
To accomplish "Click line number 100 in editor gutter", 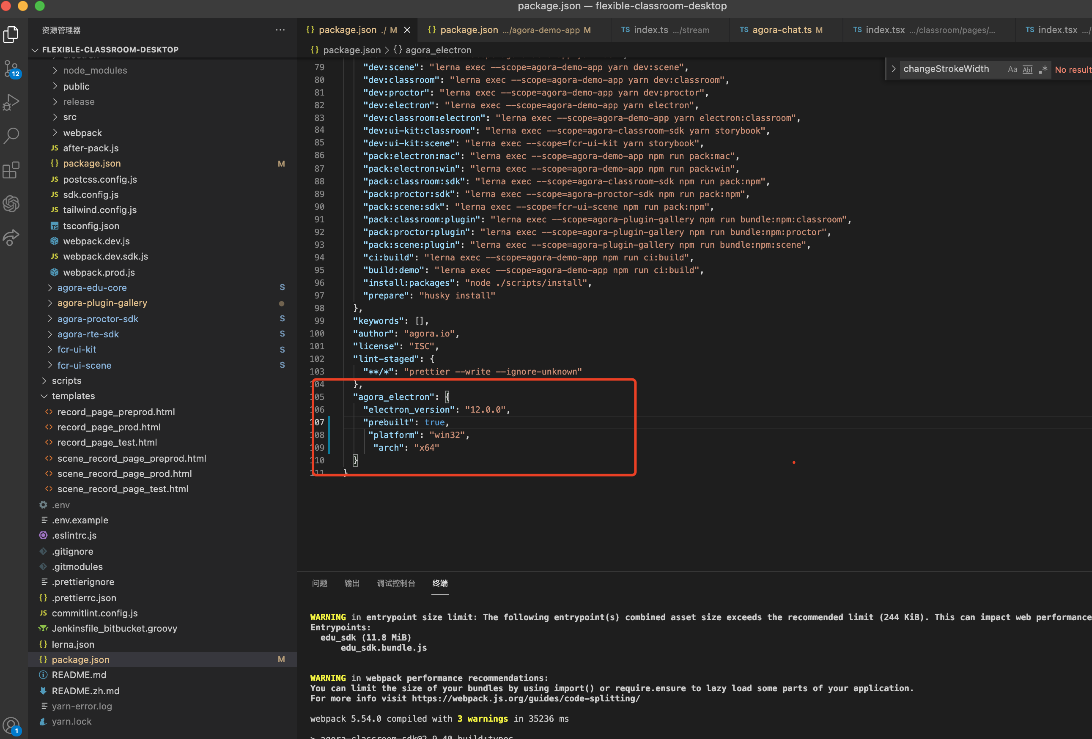I will [317, 333].
